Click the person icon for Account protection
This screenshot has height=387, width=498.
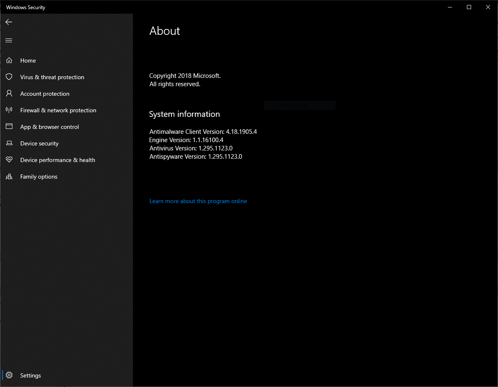pos(9,94)
